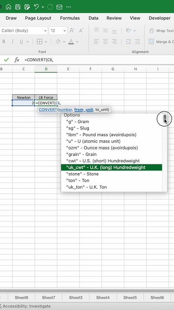Expand the Fill Color dropdown arrow
Viewport: 174px width, 310px height.
pyautogui.click(x=64, y=42)
